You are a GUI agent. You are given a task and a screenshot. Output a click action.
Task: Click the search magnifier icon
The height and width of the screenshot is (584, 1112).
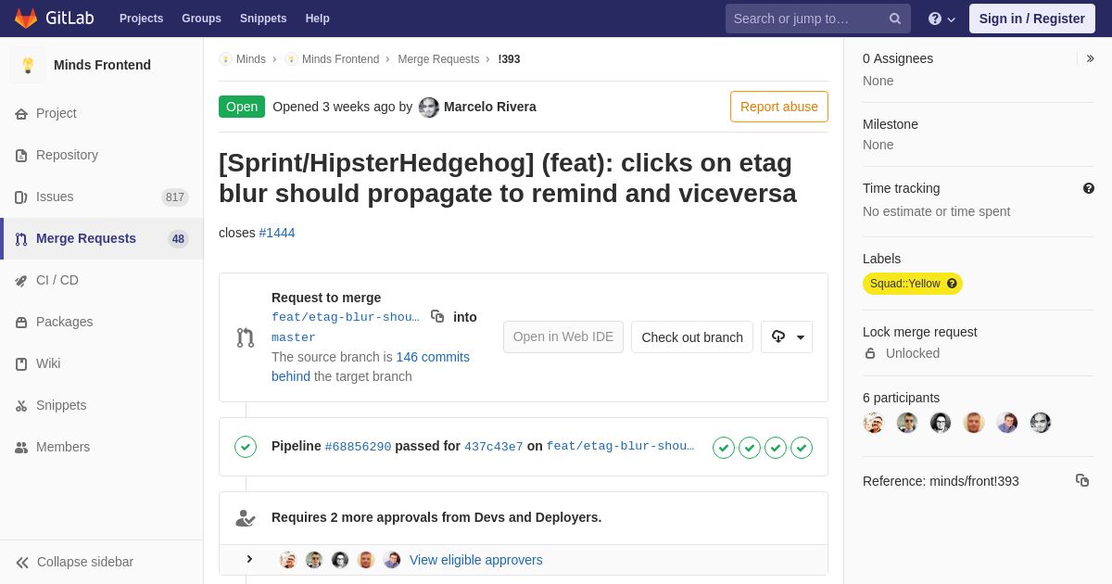click(895, 19)
